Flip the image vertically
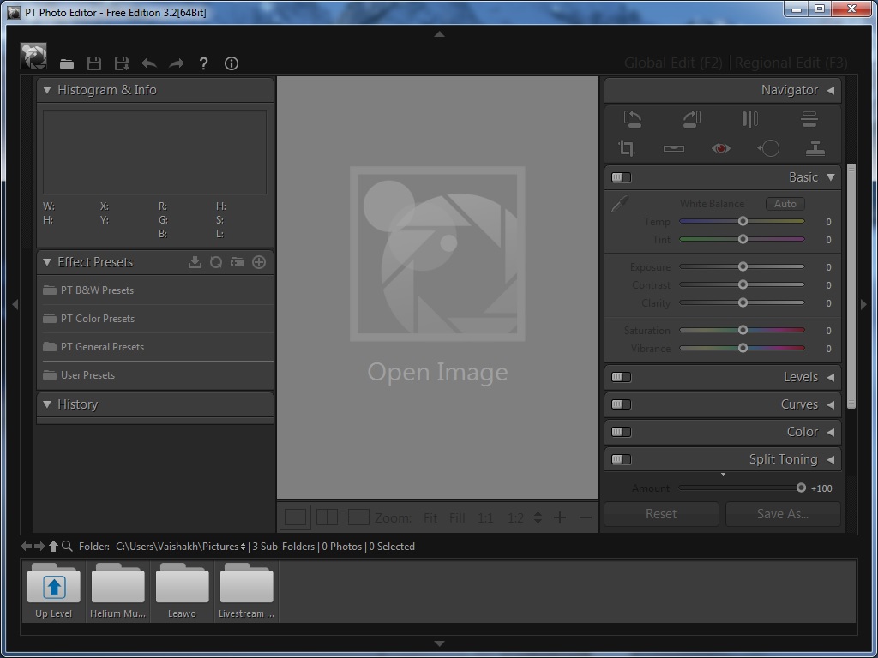The height and width of the screenshot is (658, 878). pos(809,118)
